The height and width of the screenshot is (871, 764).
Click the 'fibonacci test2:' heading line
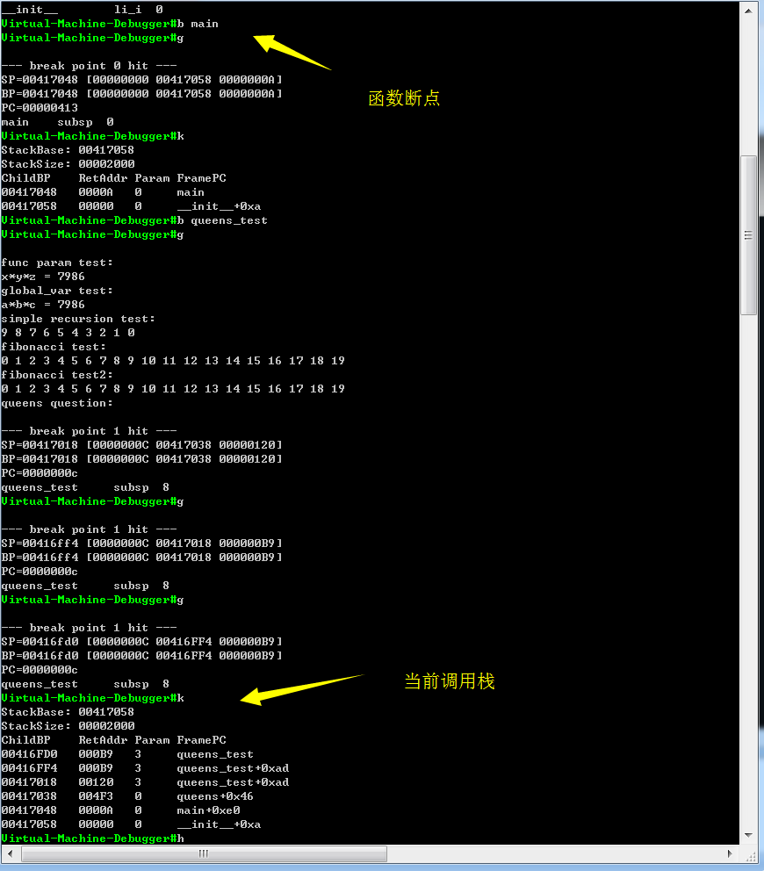point(57,375)
